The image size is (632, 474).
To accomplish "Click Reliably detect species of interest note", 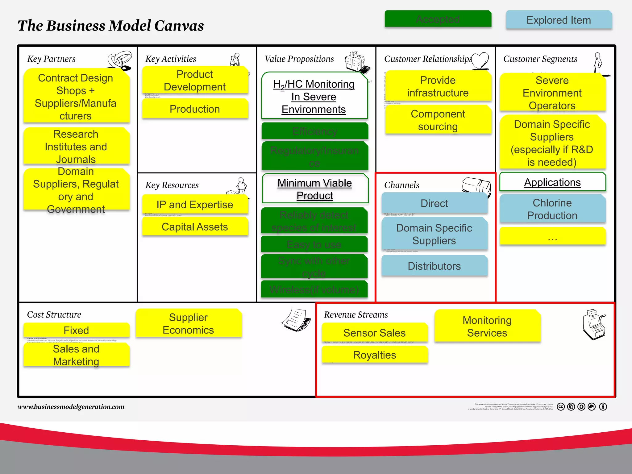I will click(x=314, y=221).
